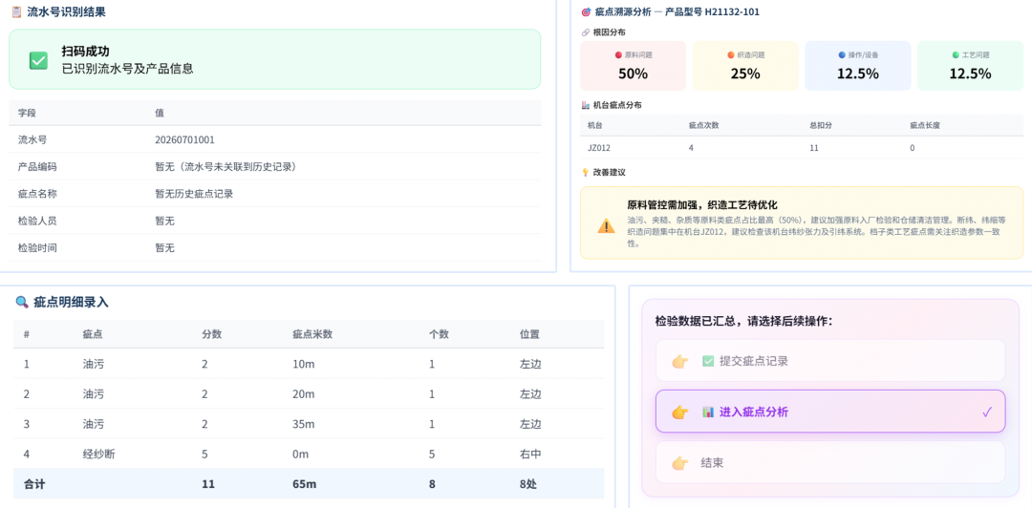Click the pointing hand icon beside 结束
1032x508 pixels.
click(680, 463)
